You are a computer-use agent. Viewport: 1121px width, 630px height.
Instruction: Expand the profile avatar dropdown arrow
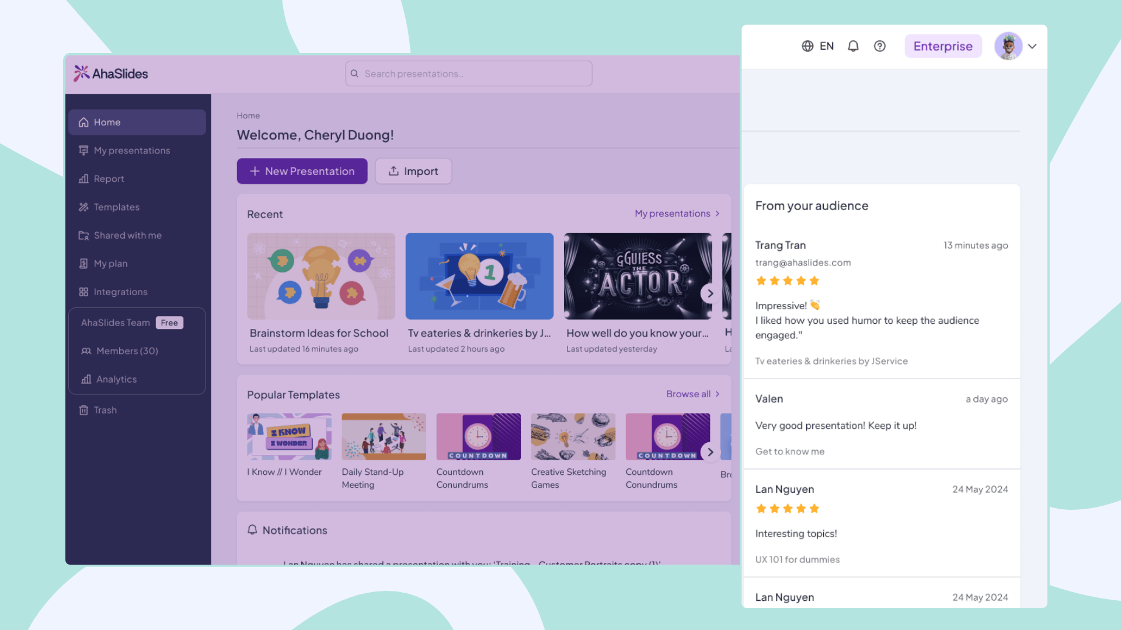[x=1032, y=46]
